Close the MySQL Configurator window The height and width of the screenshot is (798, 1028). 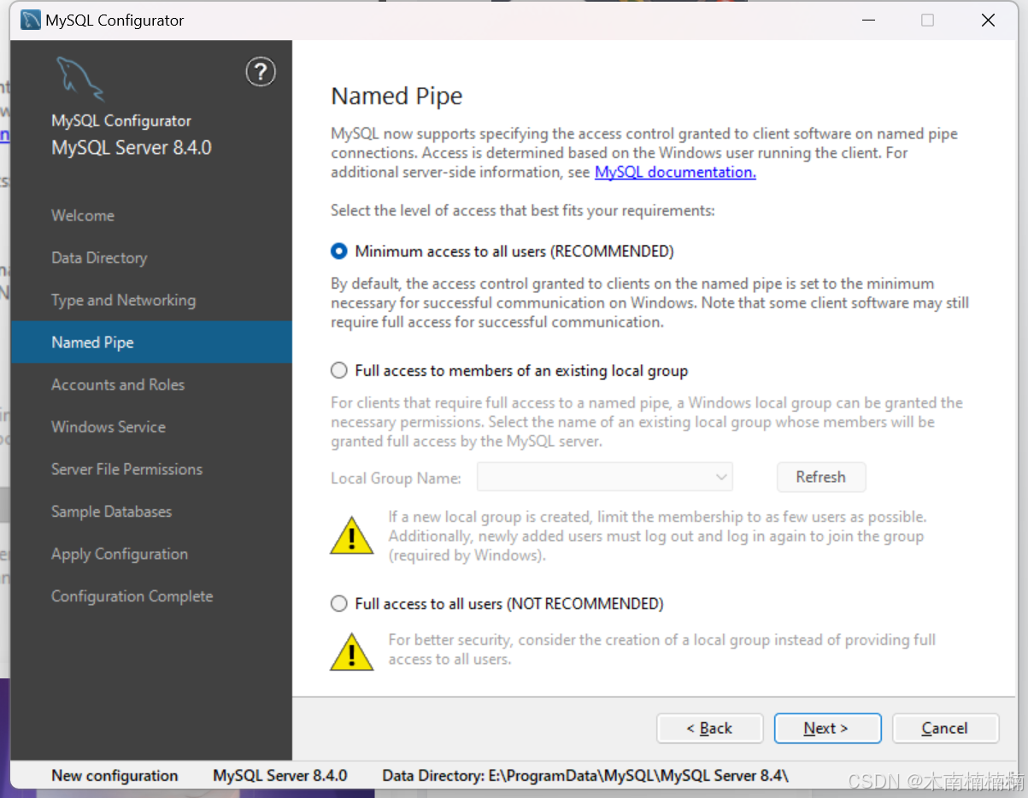(x=988, y=20)
